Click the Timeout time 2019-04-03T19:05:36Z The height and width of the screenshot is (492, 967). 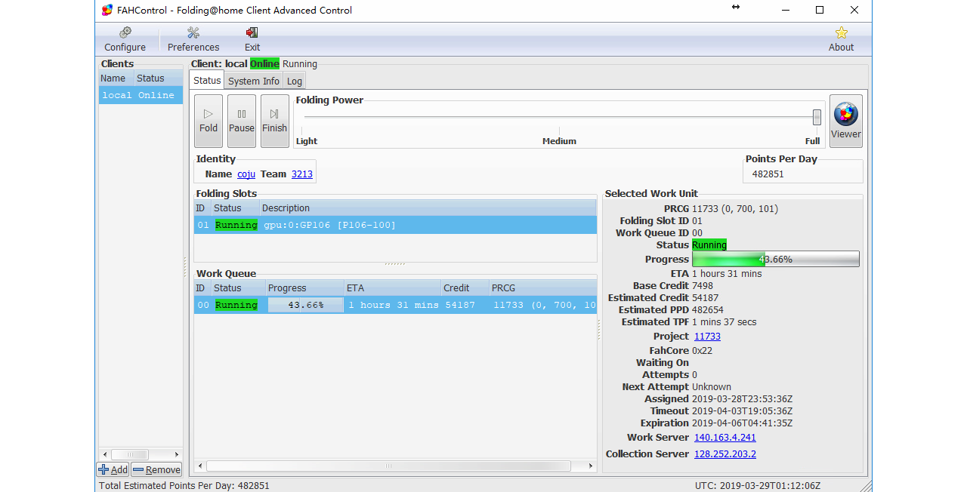(x=743, y=411)
